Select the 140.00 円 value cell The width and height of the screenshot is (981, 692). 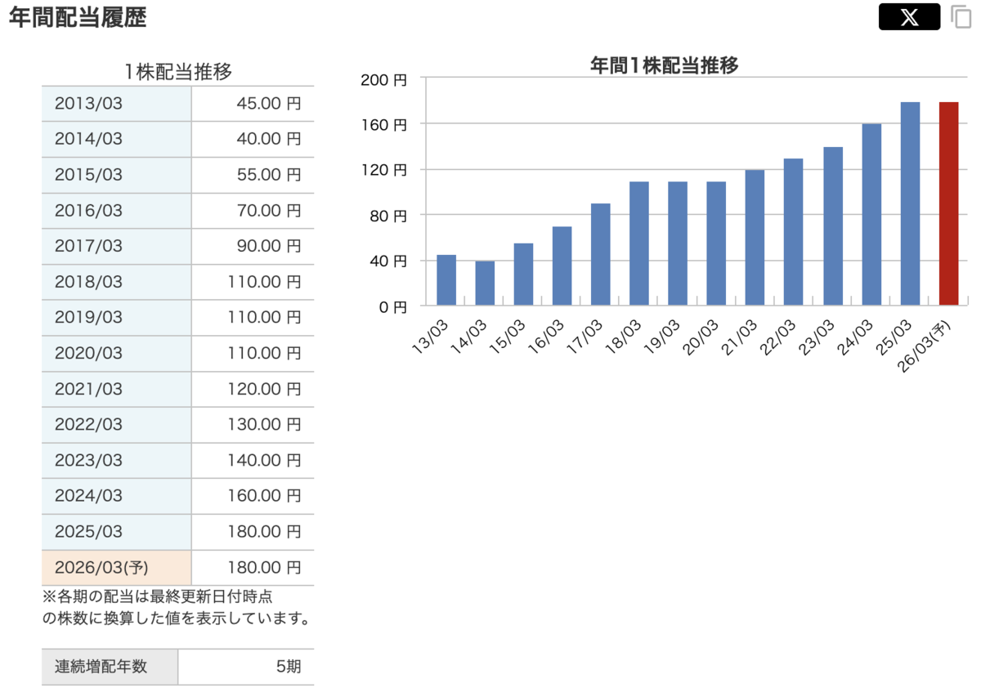pos(253,461)
